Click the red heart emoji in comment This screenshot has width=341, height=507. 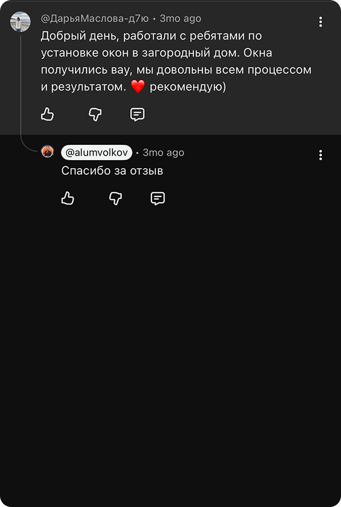point(137,87)
